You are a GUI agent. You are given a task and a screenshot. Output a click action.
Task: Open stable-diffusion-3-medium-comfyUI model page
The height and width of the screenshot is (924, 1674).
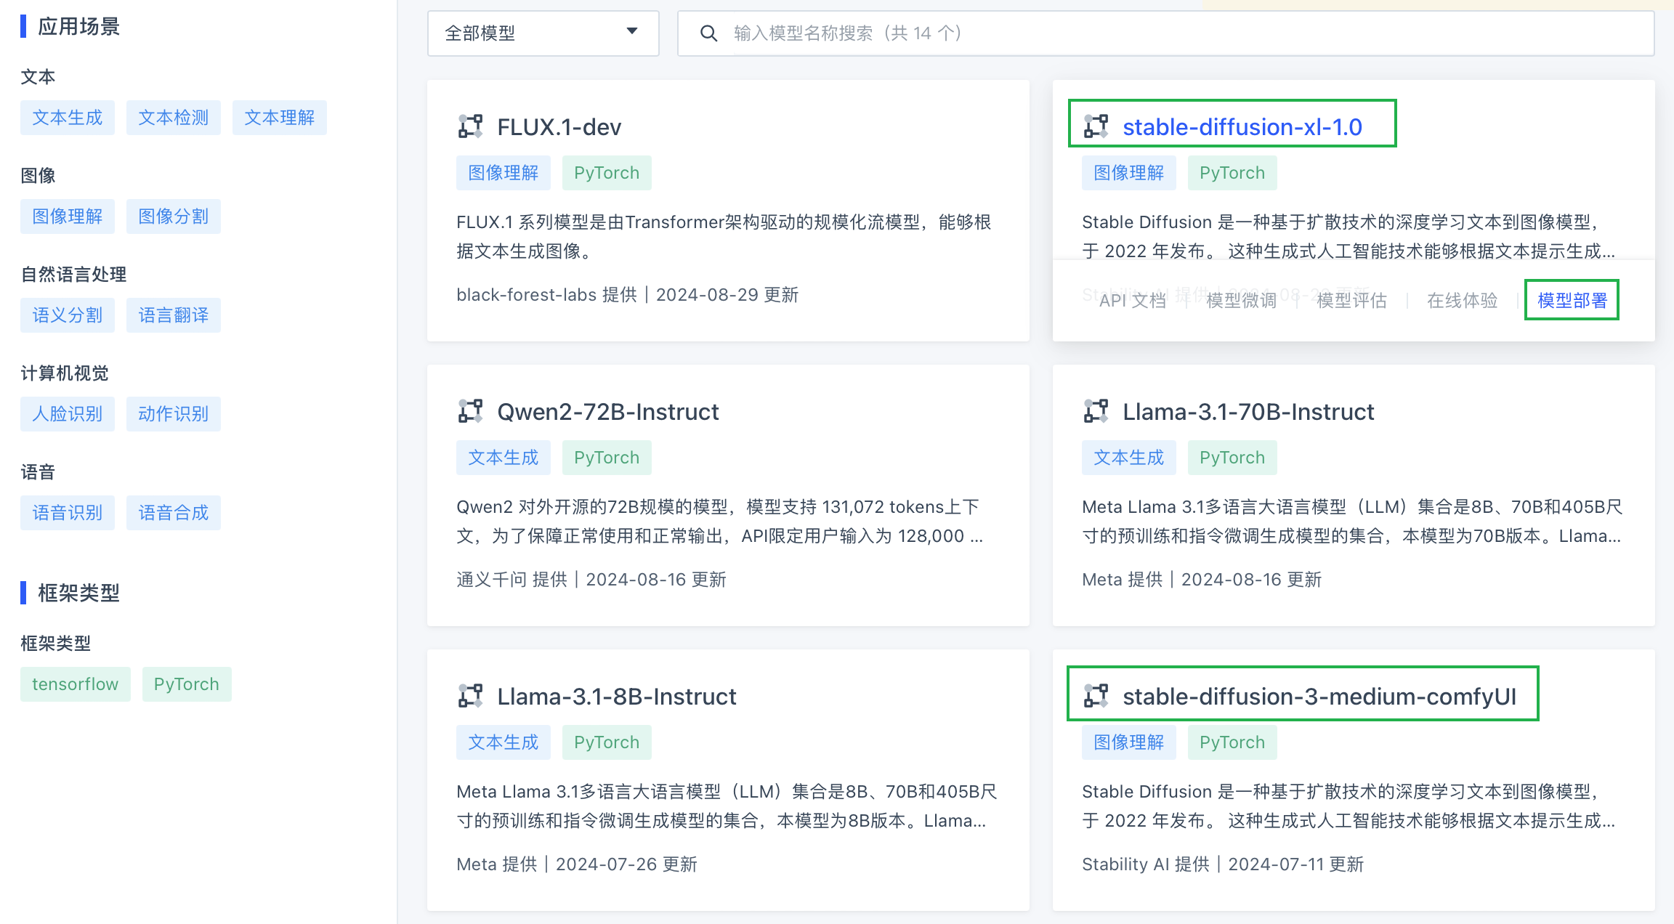1319,697
